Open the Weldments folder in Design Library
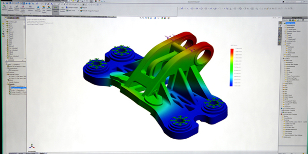Viewport: 308px width, 154px height. pos(286,137)
